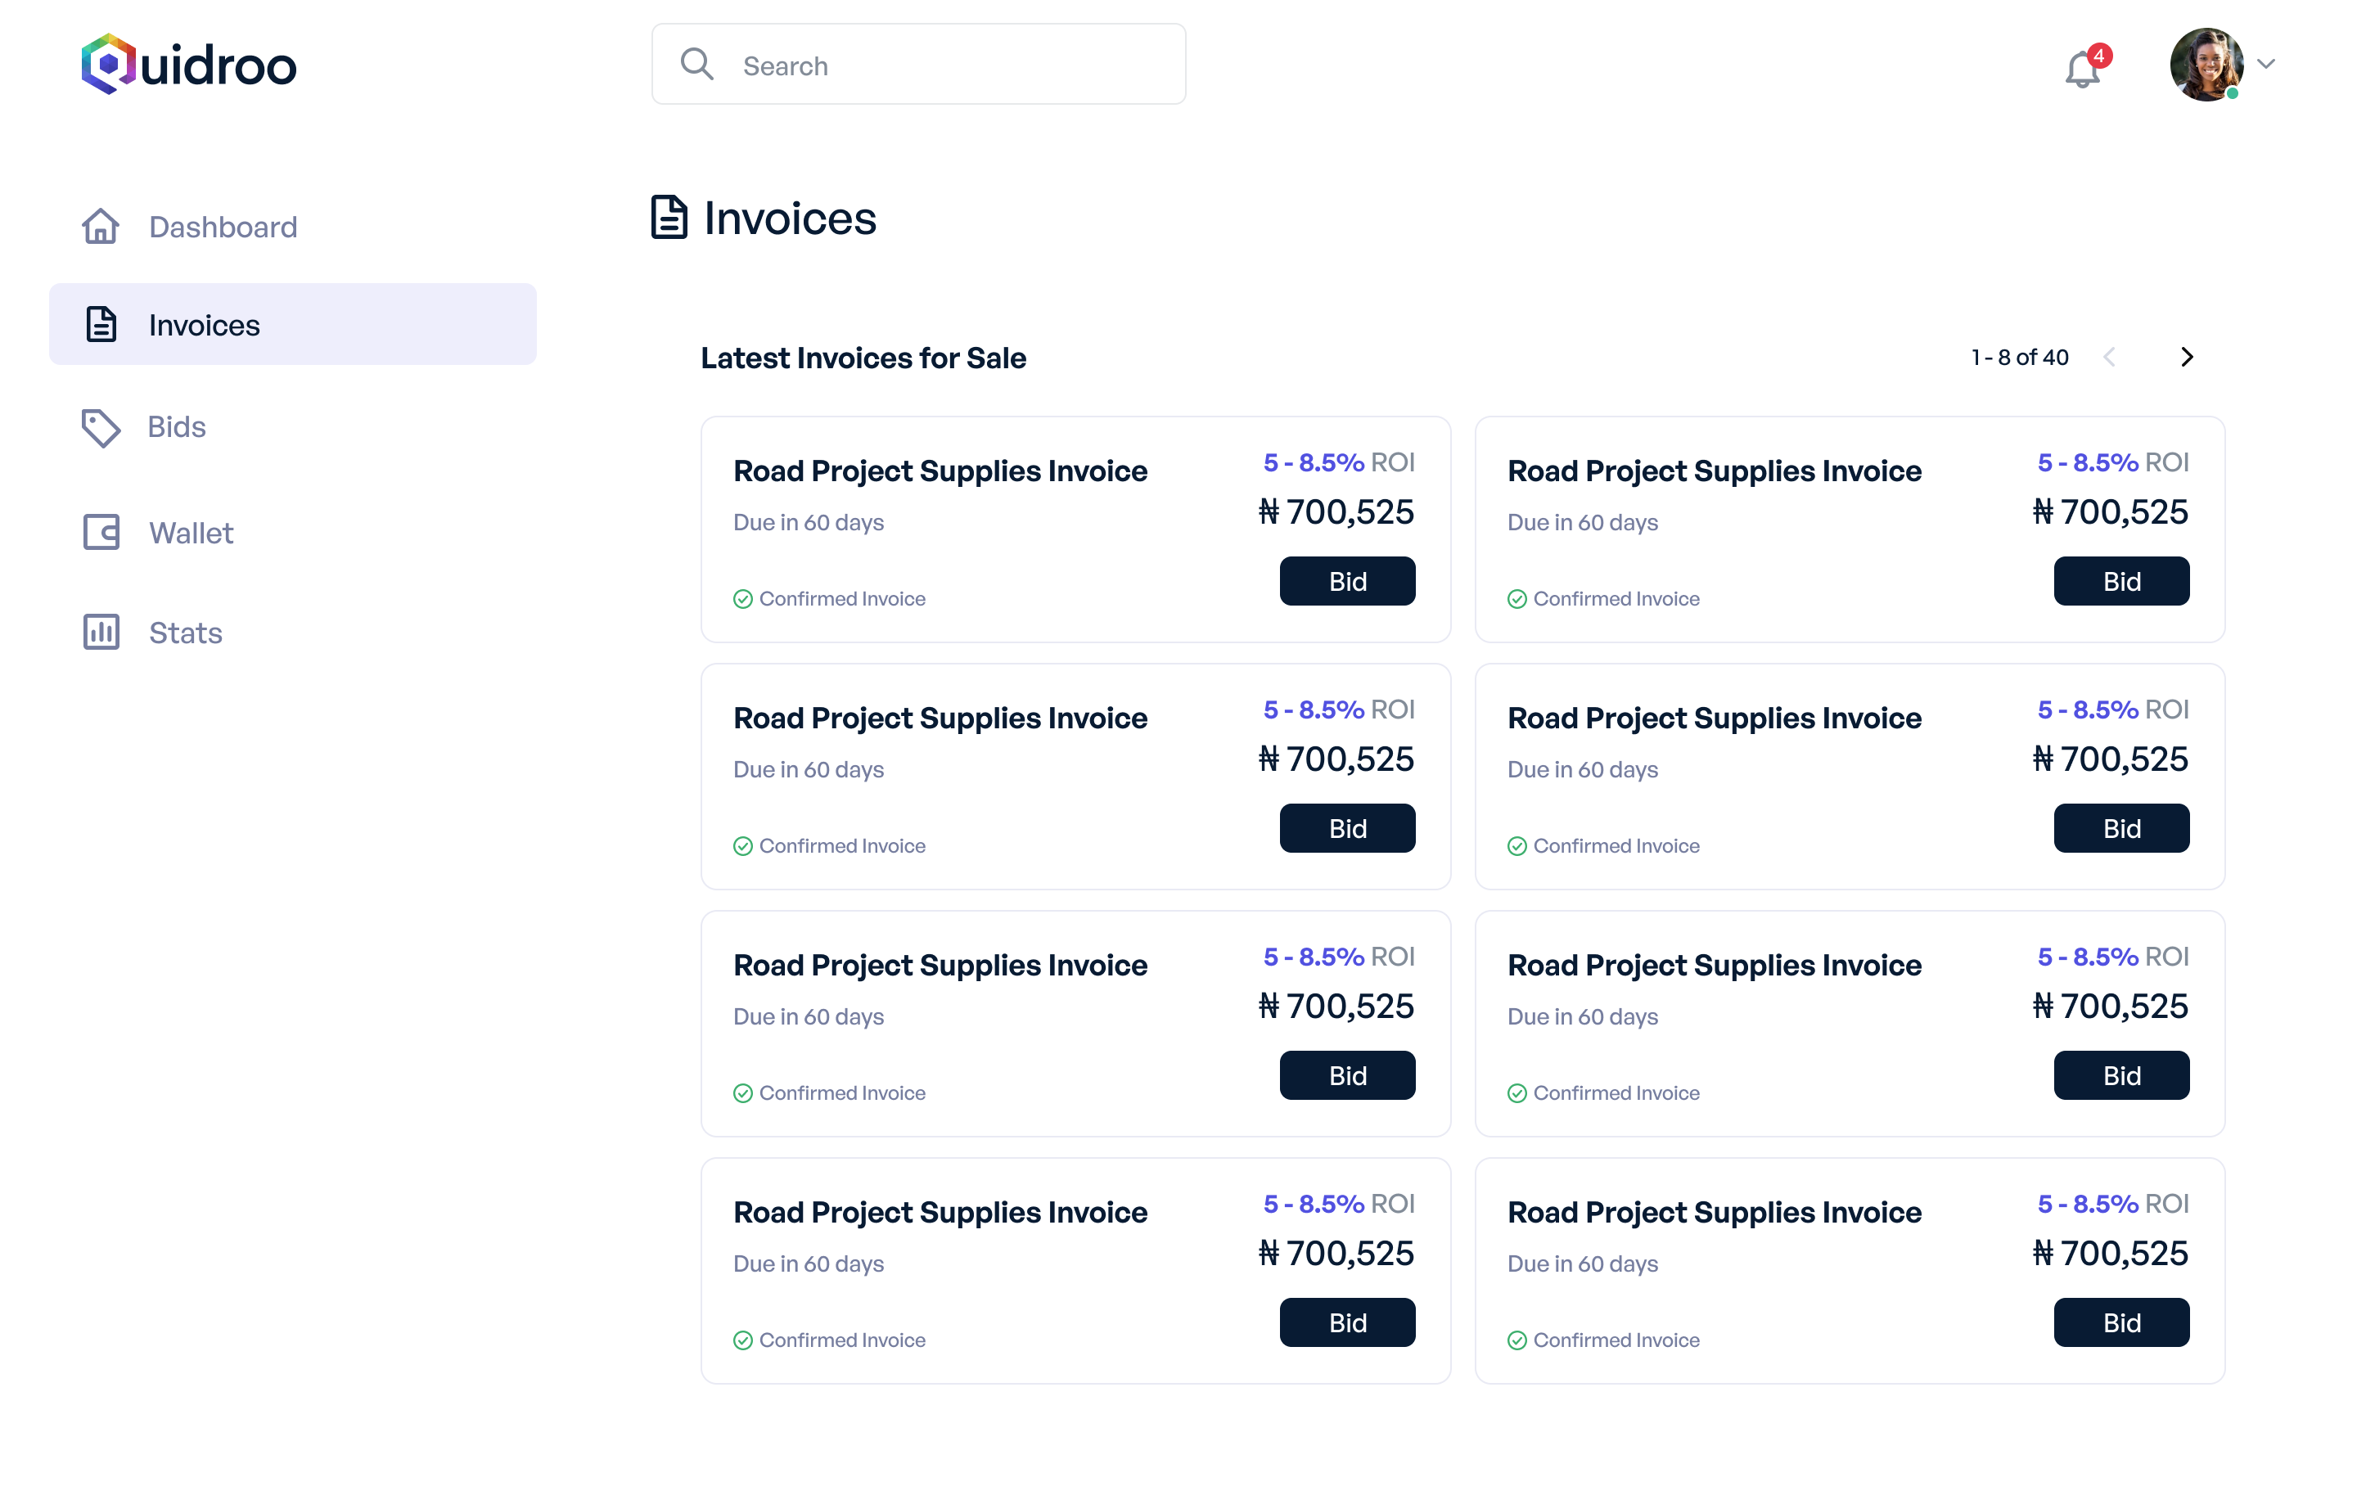Click the Invoices document icon in sidebar
This screenshot has height=1509, width=2357.
click(101, 324)
